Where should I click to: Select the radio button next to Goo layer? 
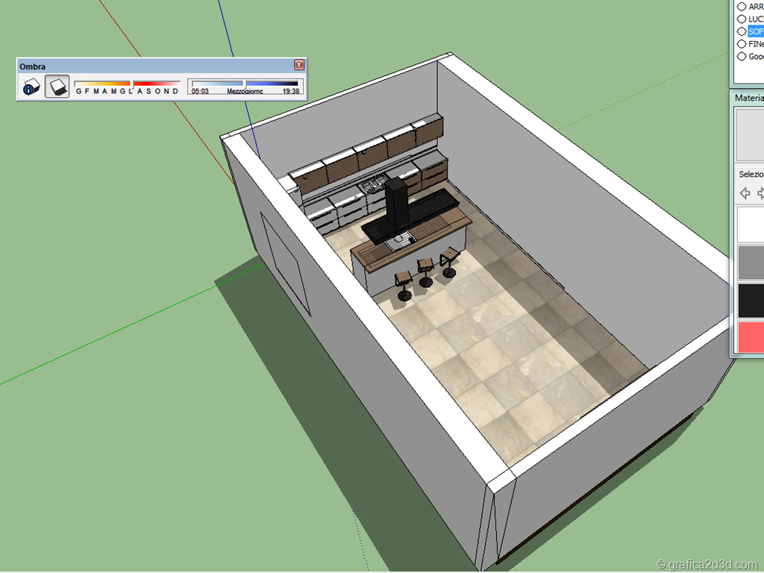[x=742, y=57]
